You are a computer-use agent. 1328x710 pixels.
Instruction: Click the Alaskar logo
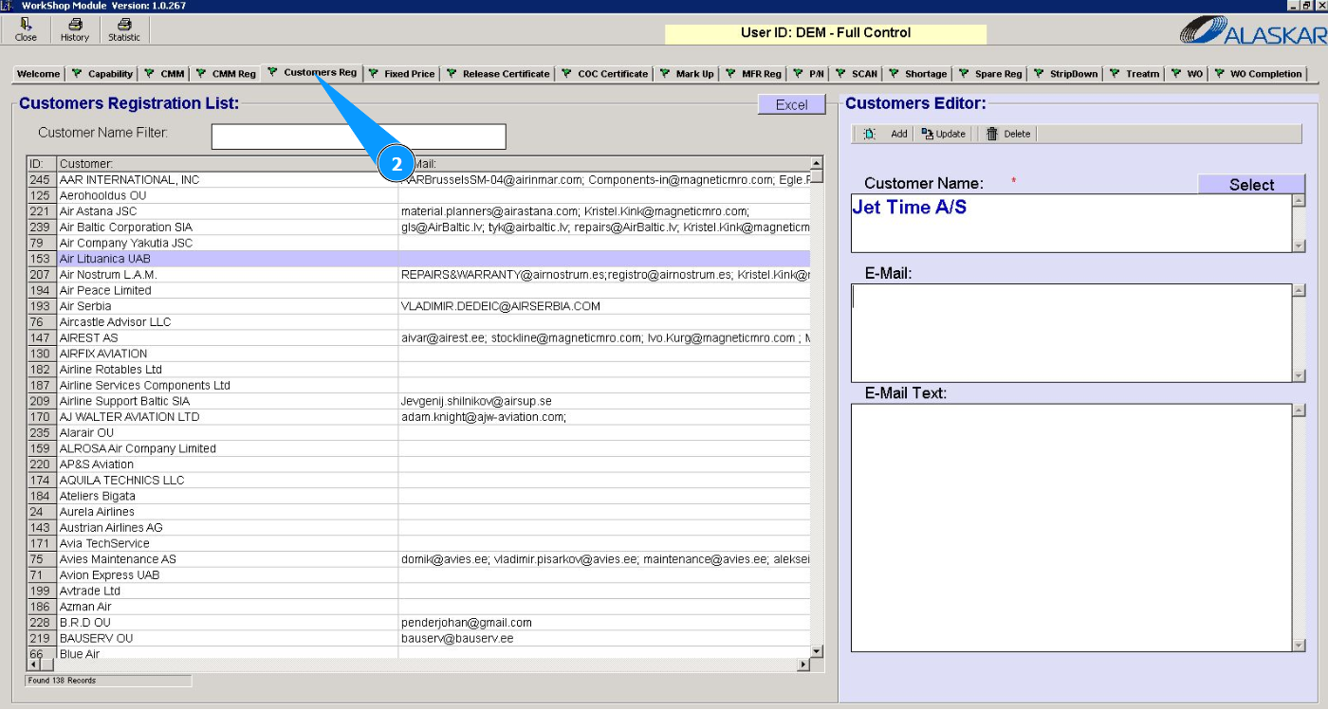[1252, 31]
